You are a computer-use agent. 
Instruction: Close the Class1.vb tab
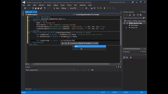click(36, 12)
